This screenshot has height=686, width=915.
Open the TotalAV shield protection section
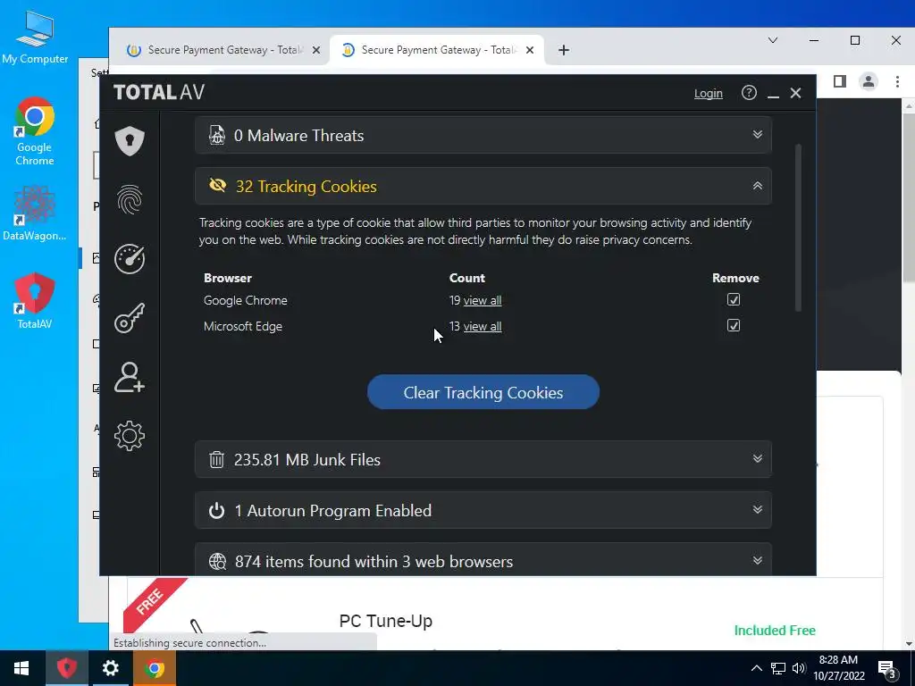130,140
